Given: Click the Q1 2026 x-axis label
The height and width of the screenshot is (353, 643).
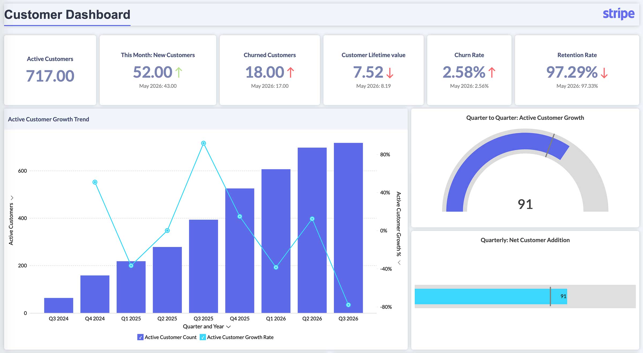Looking at the screenshot, I should 276,319.
